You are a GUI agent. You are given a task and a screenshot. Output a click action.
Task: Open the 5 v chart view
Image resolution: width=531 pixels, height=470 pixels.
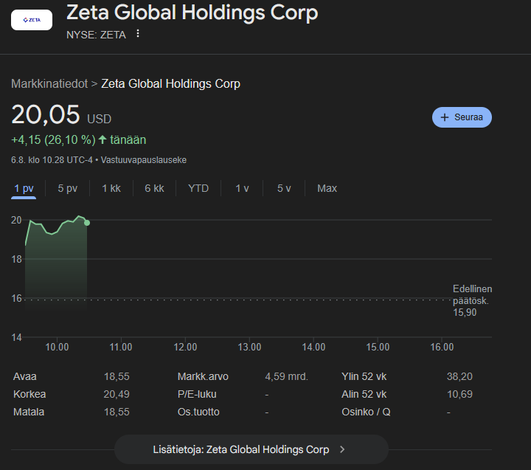[x=284, y=188]
